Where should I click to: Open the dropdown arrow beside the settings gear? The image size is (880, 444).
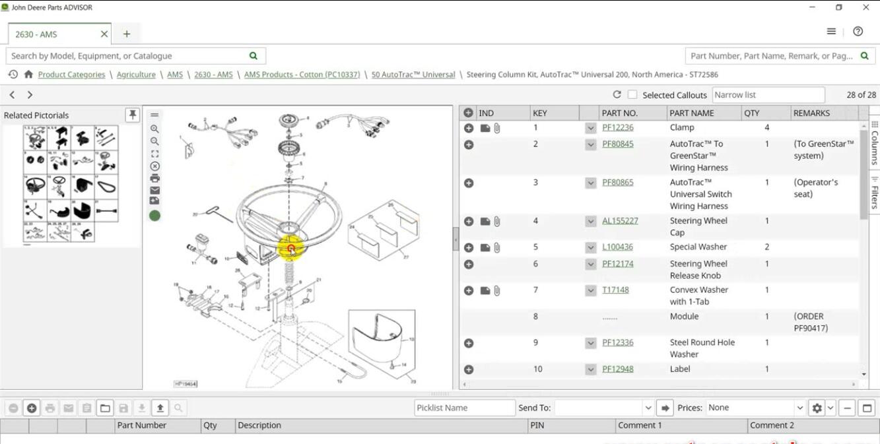click(x=831, y=408)
